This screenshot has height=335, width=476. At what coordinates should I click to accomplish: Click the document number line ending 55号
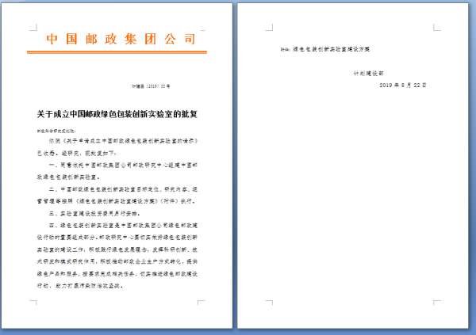[x=151, y=86]
